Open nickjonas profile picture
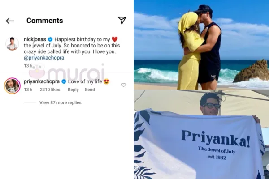This screenshot has height=179, width=269. click(x=12, y=43)
